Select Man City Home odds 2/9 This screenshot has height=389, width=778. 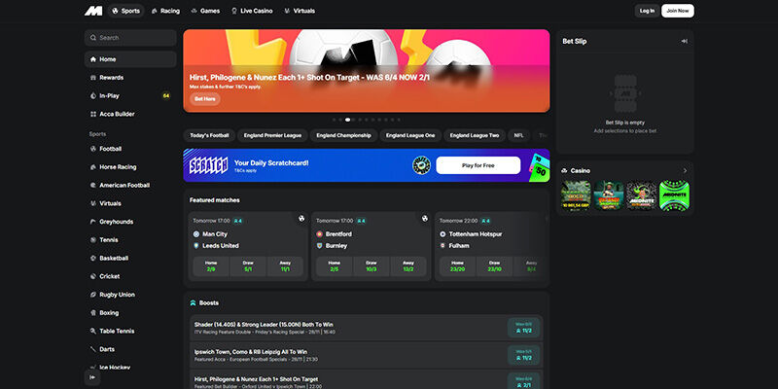pos(211,266)
